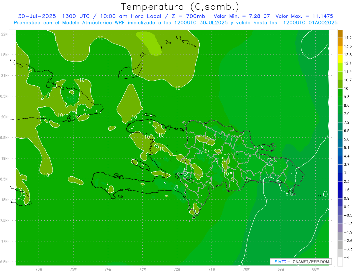Screen dimensions: 354x273
Task: Click the "6.5N" latitude axis label
Action: click(4, 262)
